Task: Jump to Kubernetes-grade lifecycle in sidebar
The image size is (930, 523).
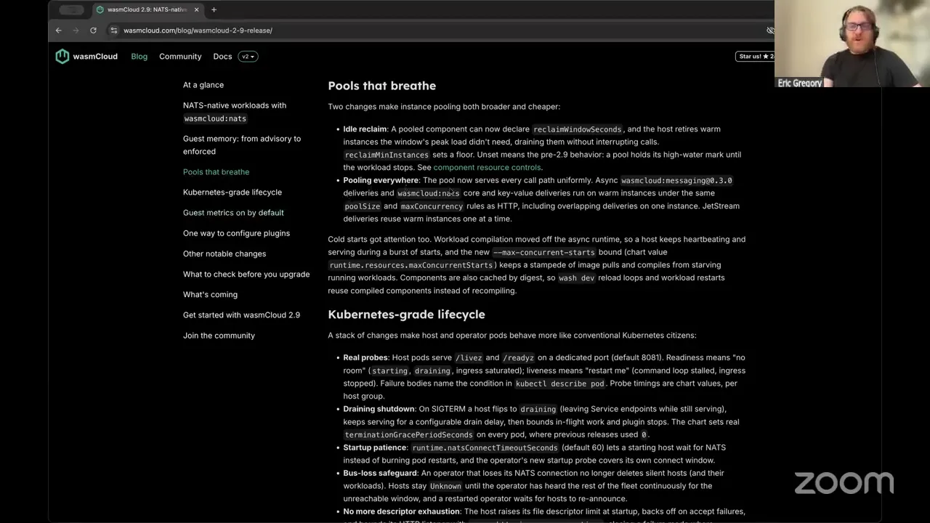Action: [x=232, y=192]
